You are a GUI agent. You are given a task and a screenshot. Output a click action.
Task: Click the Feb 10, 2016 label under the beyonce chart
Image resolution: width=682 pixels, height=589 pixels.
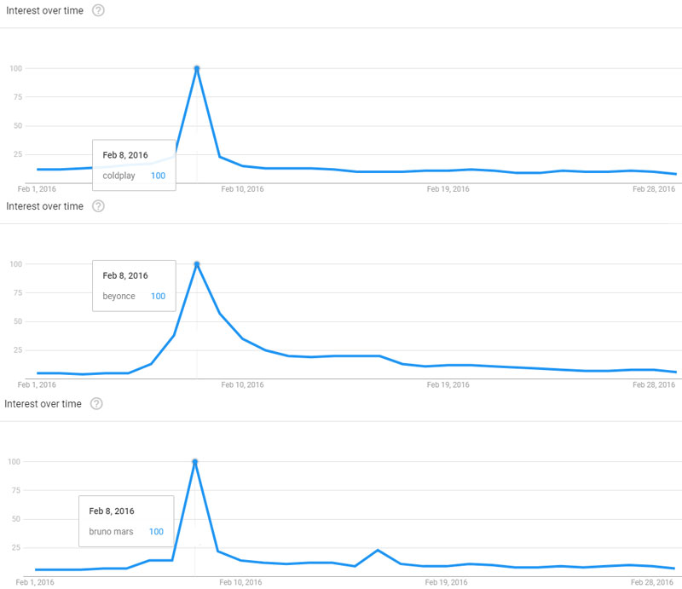click(x=243, y=384)
